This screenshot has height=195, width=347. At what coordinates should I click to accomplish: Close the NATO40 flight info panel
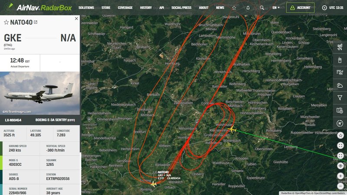(76, 19)
